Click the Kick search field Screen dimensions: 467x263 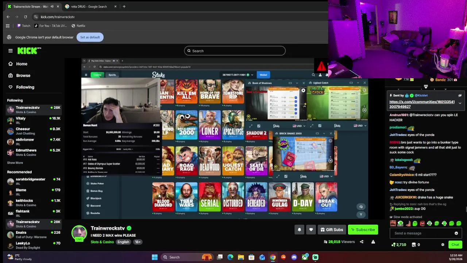tap(235, 51)
